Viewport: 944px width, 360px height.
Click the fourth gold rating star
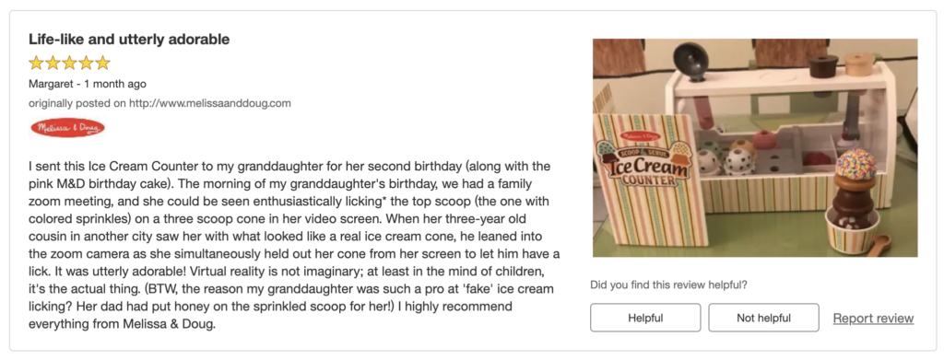point(87,64)
